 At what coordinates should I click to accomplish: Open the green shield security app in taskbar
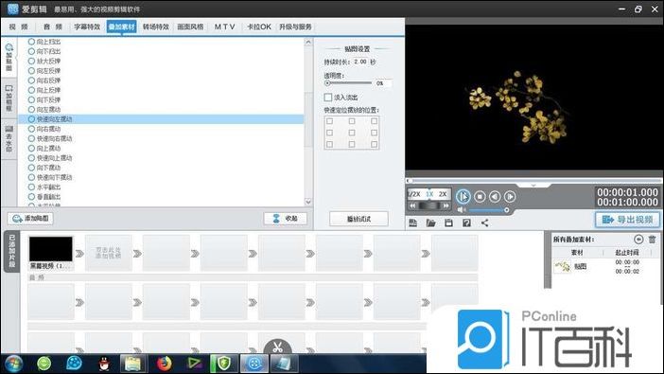224,364
